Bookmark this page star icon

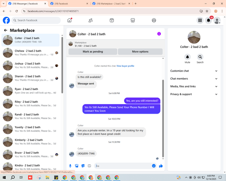[x=207, y=11]
